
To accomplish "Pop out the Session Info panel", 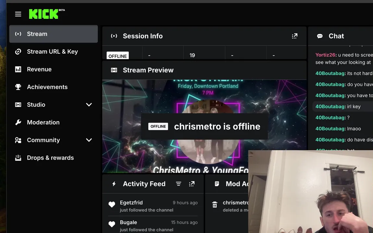I will click(294, 36).
